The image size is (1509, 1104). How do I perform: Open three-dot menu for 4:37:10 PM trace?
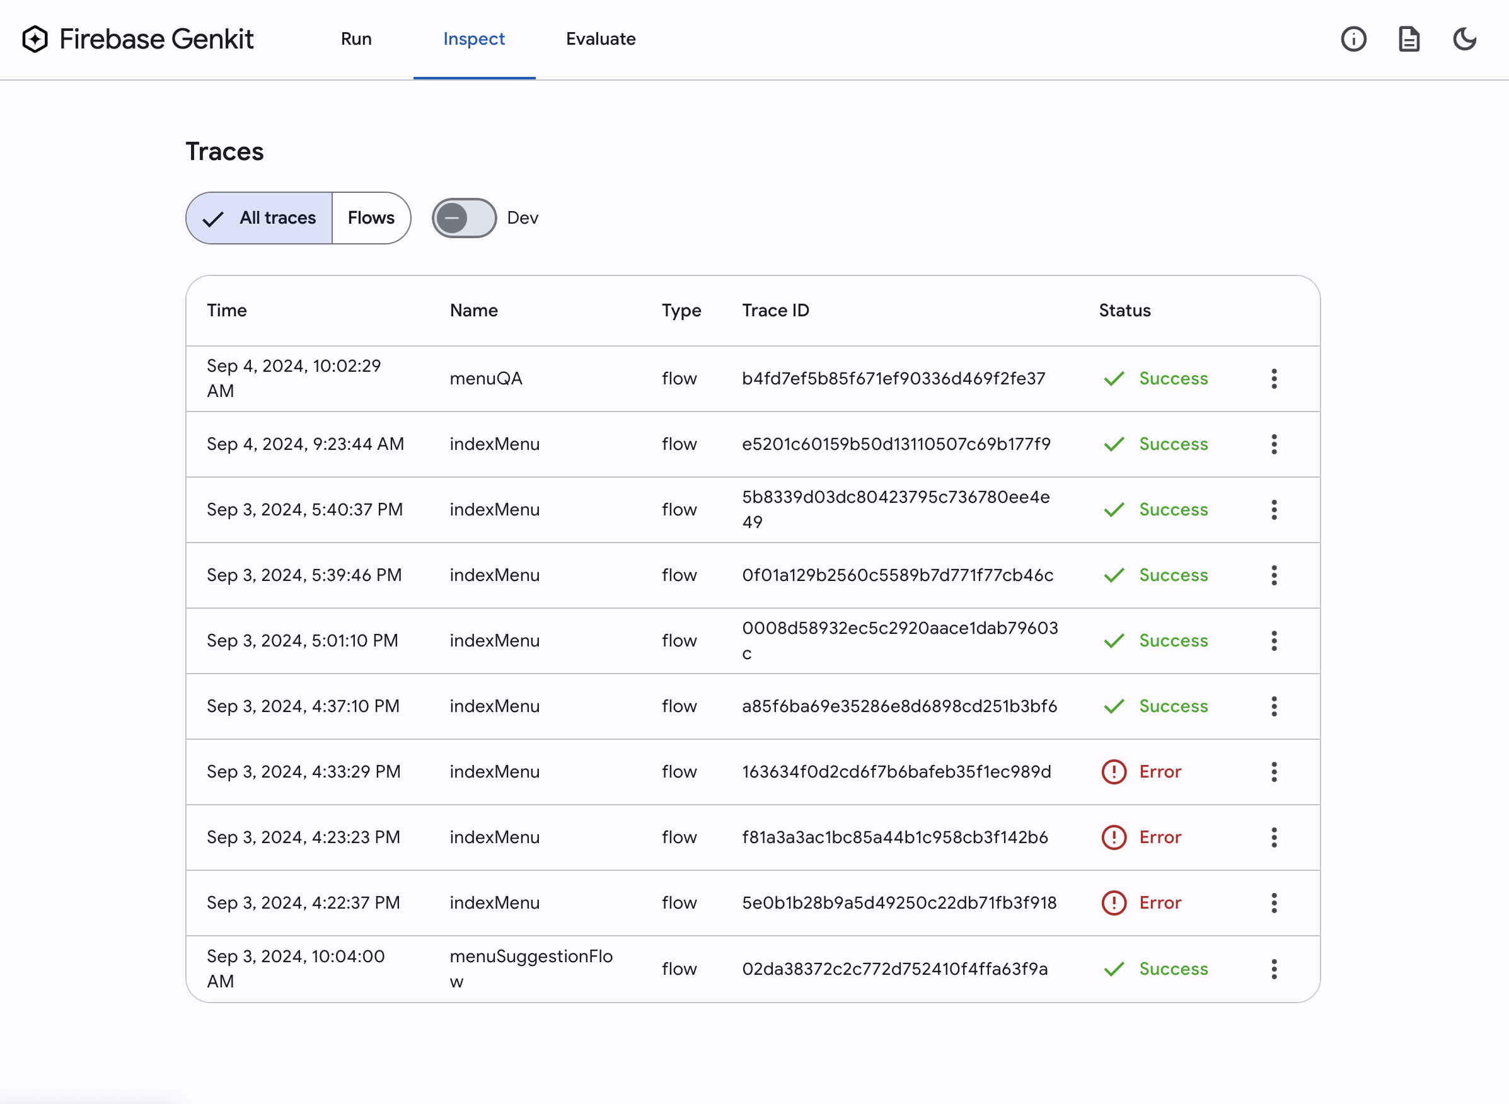[x=1274, y=706]
